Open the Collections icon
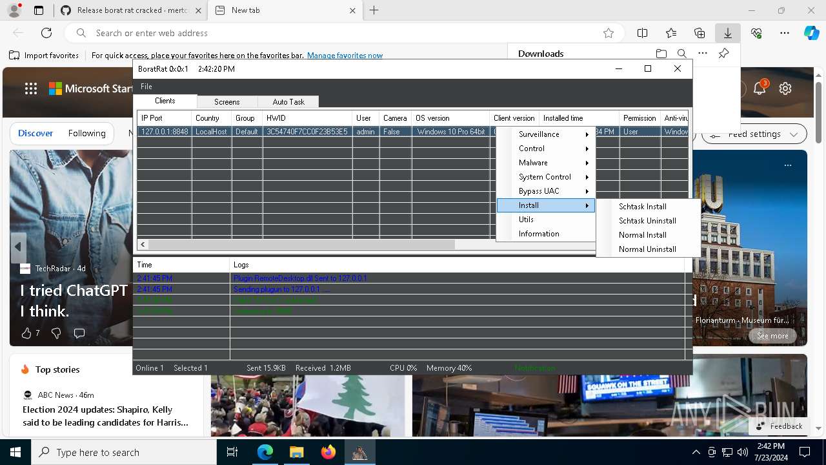Screen dimensions: 826x465 click(700, 33)
